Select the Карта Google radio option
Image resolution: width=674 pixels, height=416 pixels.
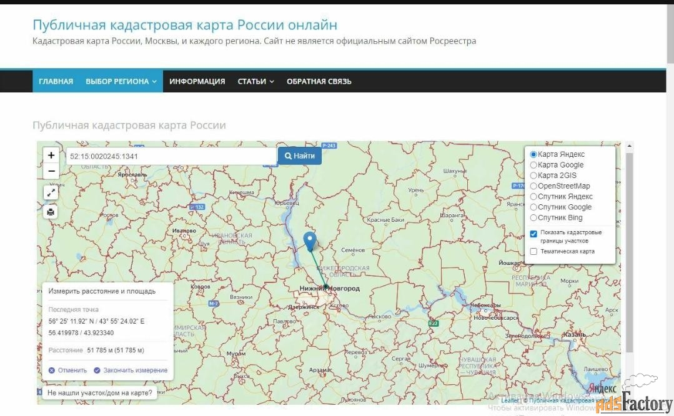pos(533,165)
